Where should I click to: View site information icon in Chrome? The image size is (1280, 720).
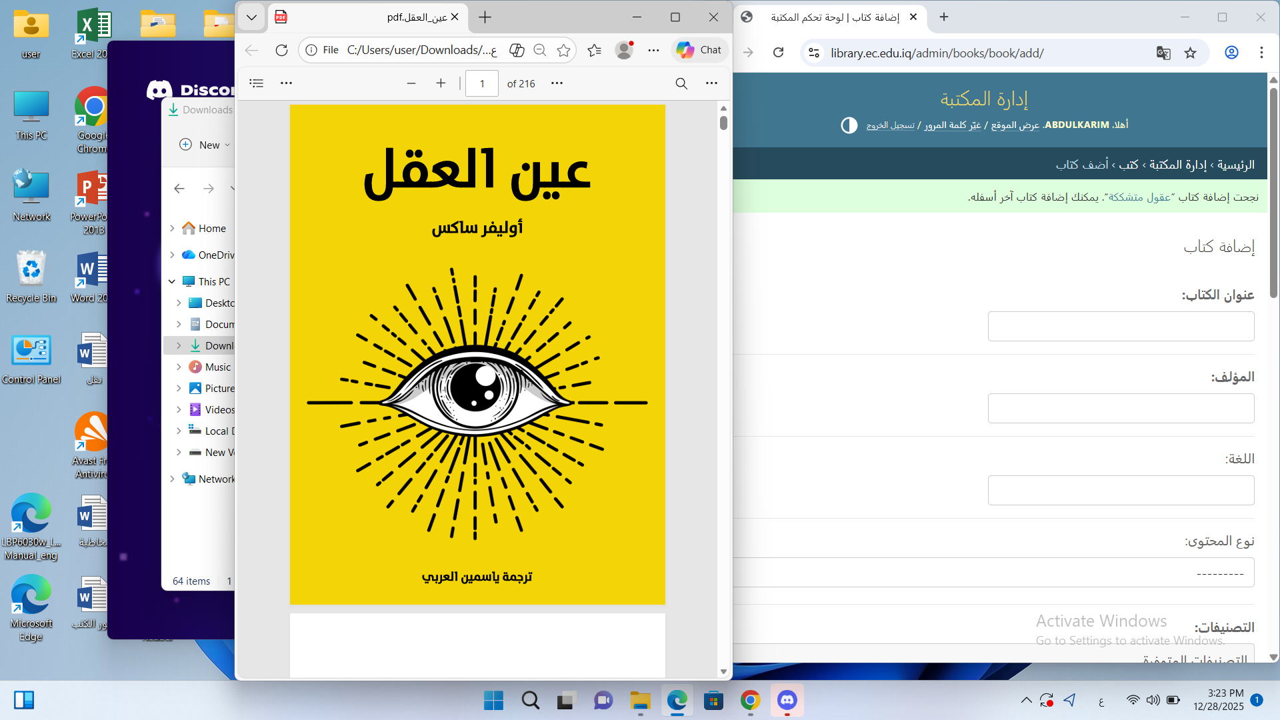814,53
